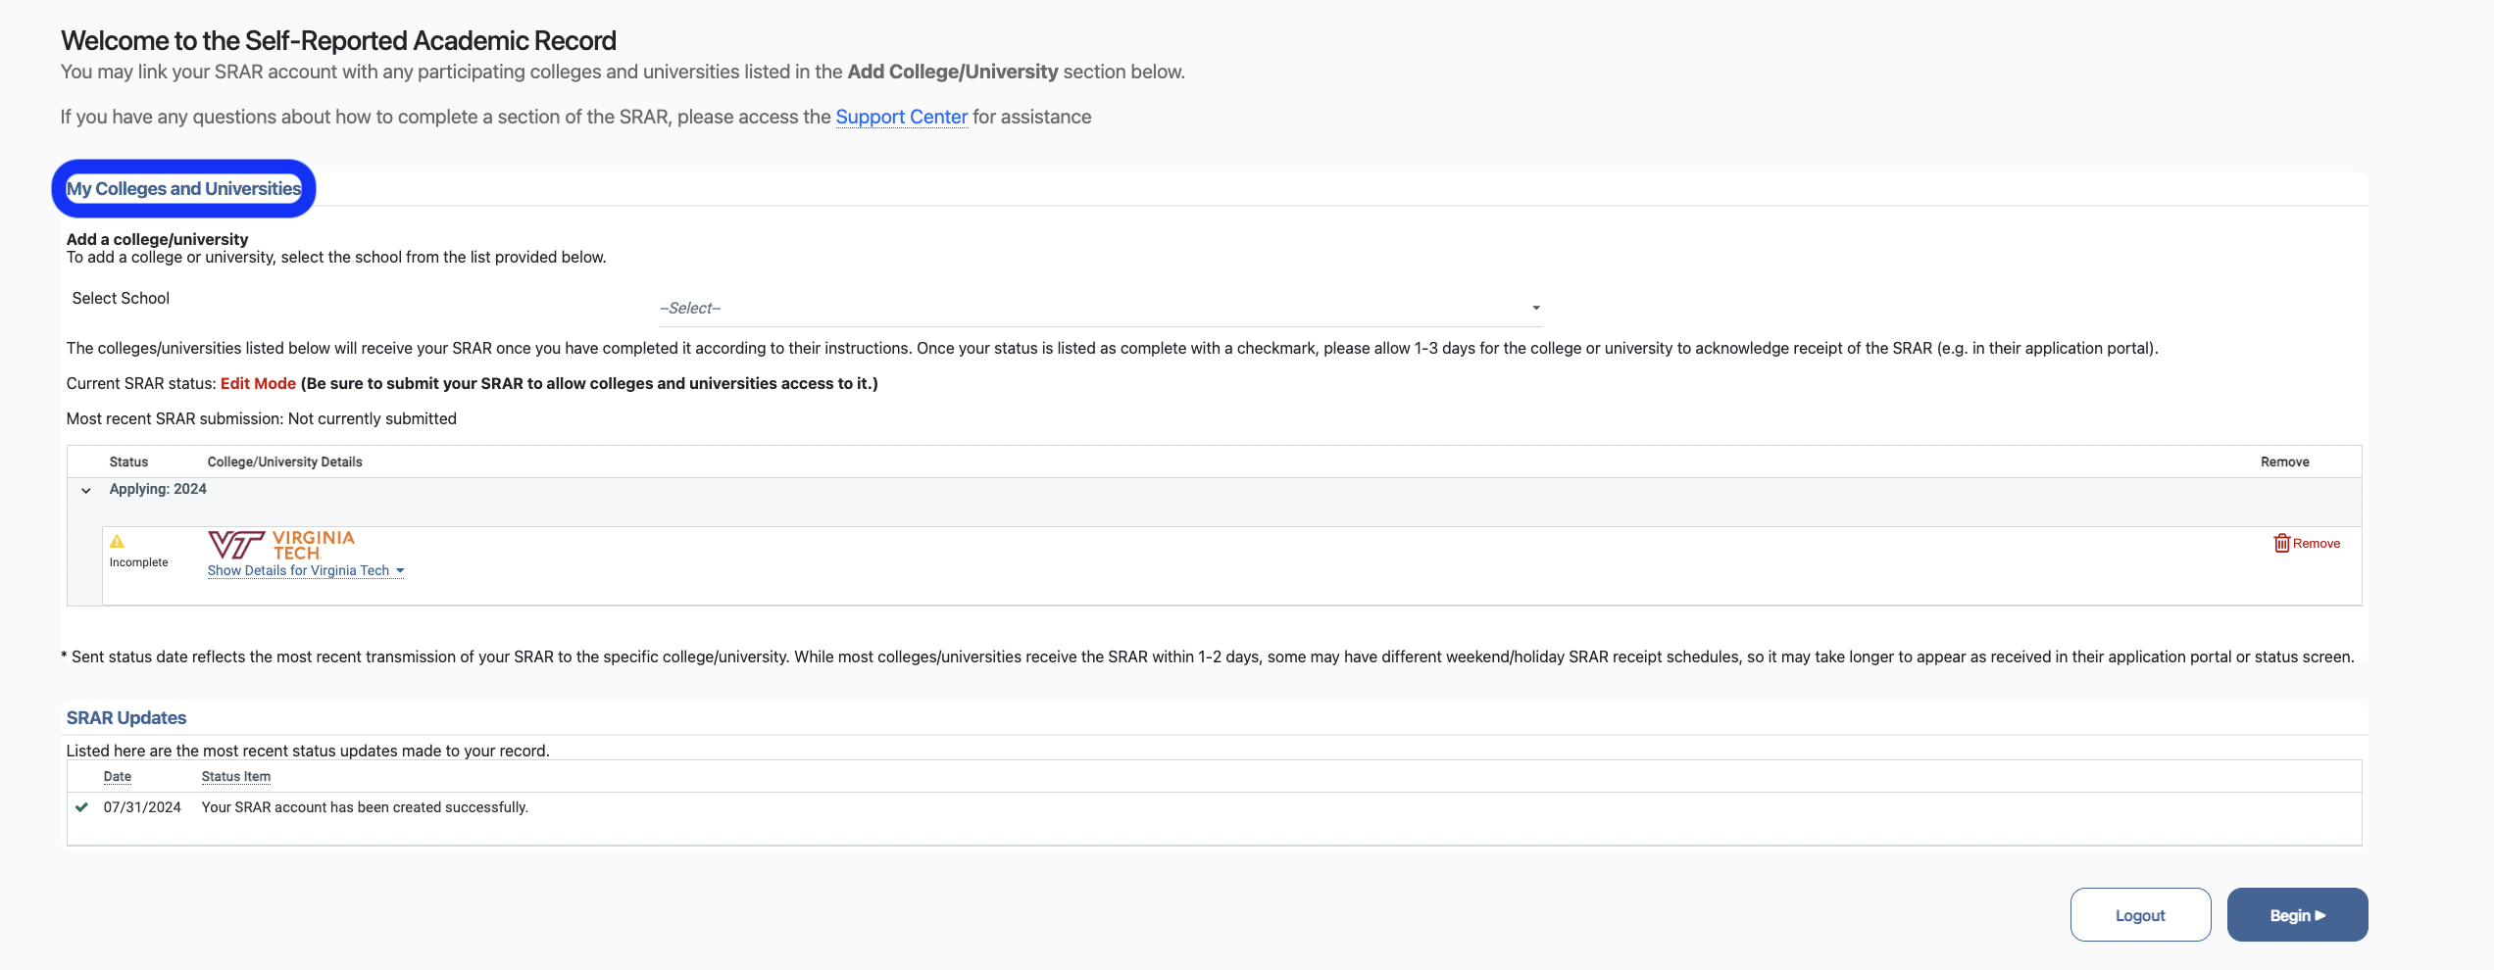Click the trash can icon for Virginia Tech

[2281, 543]
